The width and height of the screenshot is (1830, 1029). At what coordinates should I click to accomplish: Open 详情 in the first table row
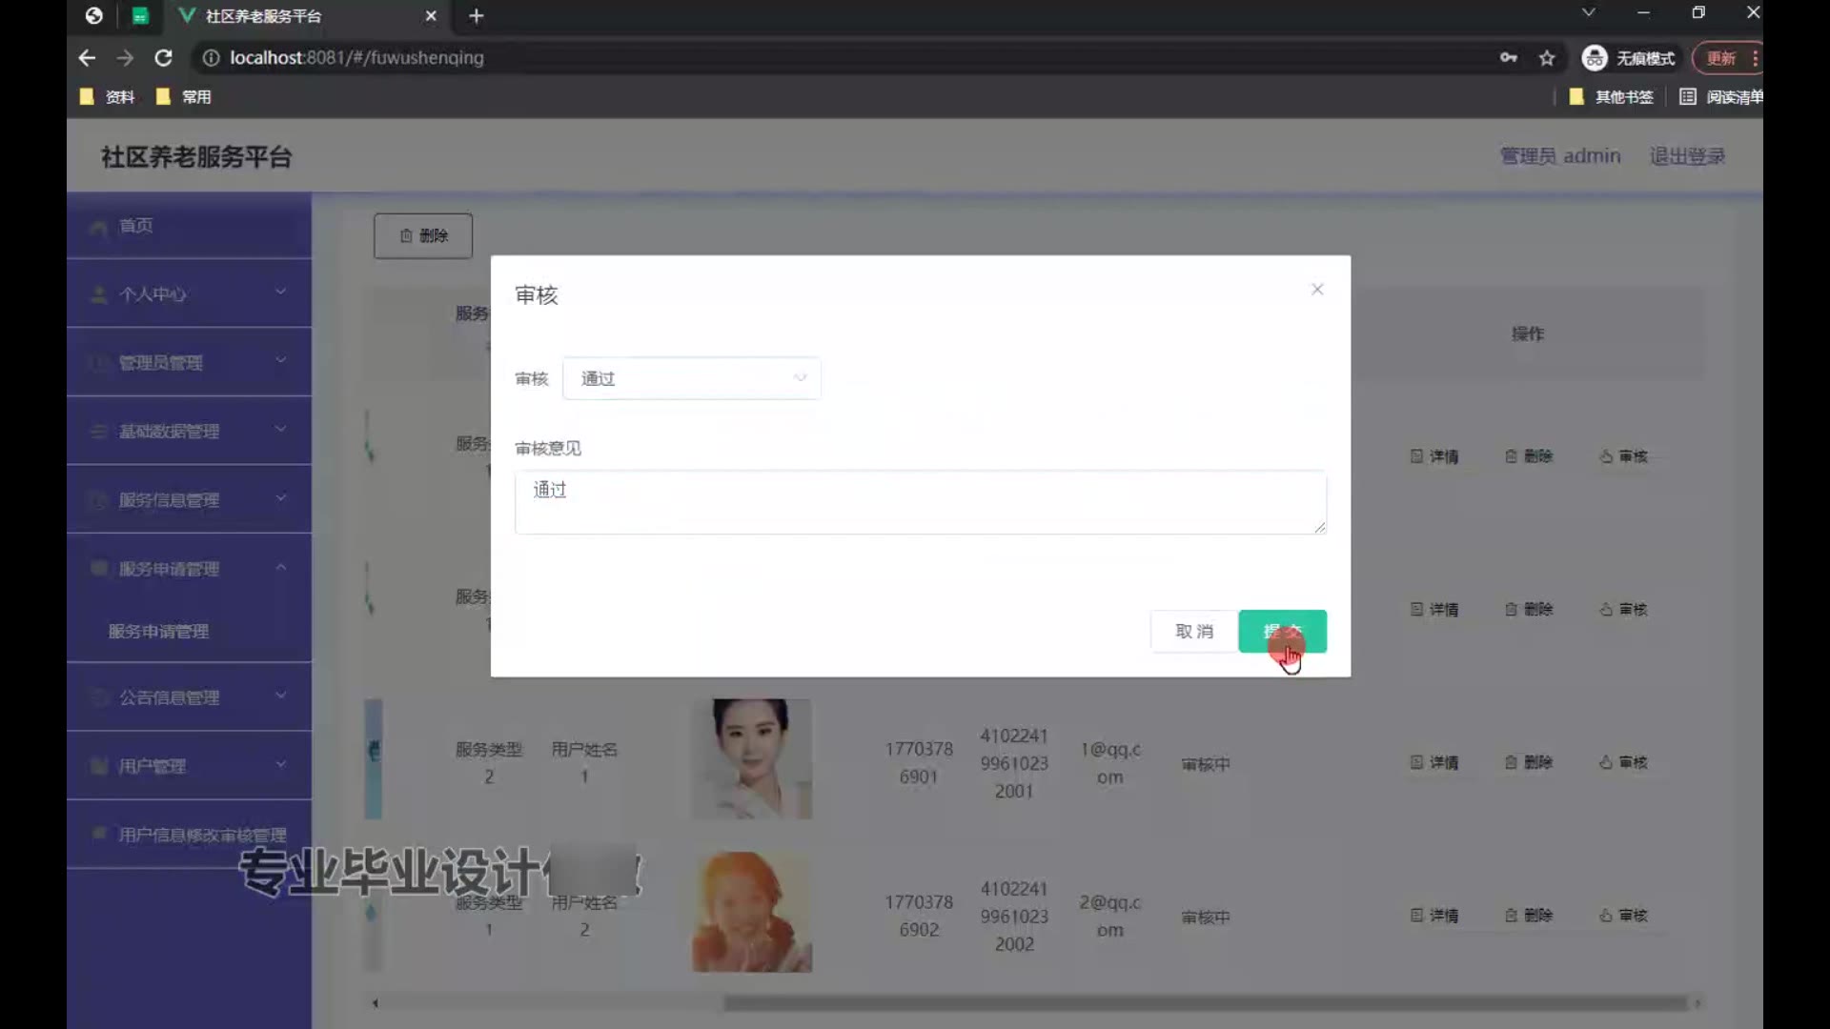coord(1434,456)
